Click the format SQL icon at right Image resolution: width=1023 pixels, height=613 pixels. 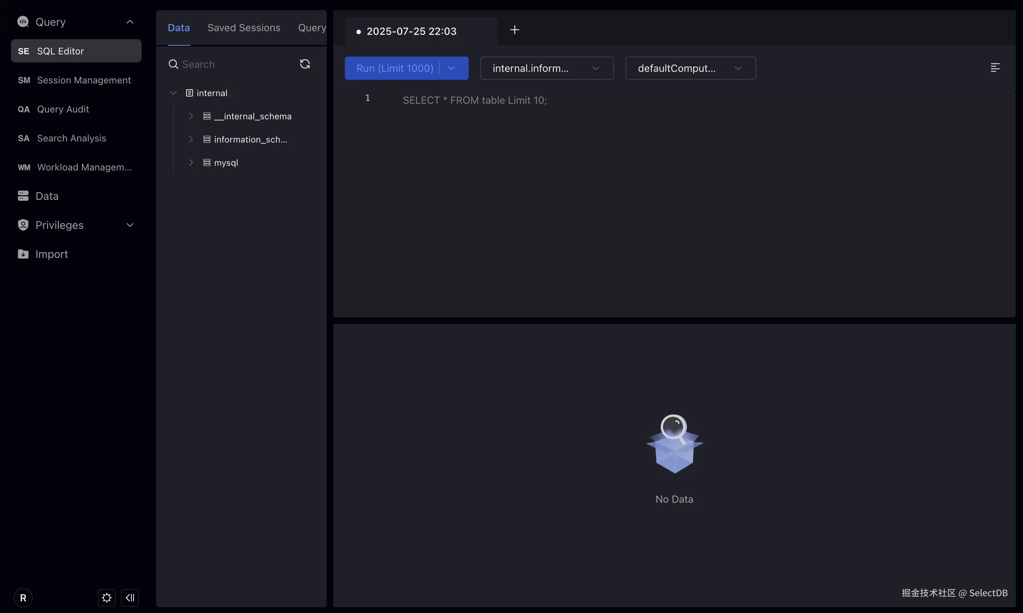click(x=995, y=68)
